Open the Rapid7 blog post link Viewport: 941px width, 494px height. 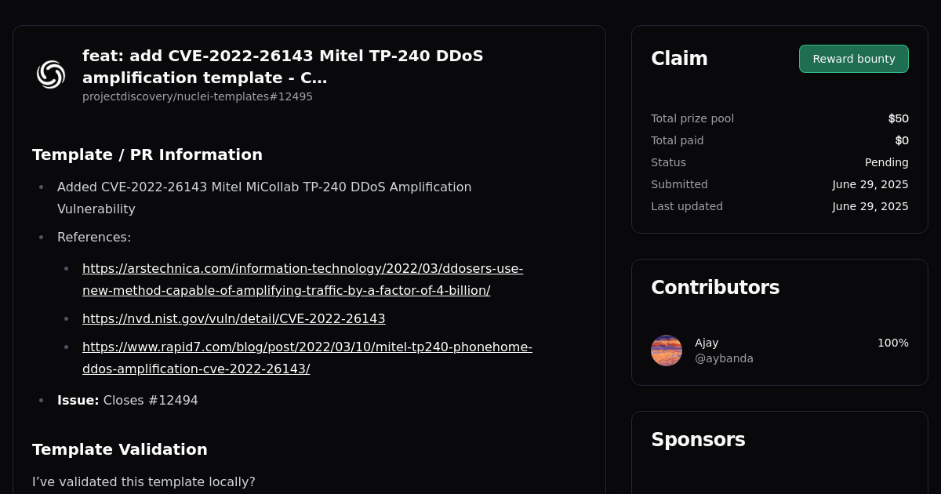307,358
